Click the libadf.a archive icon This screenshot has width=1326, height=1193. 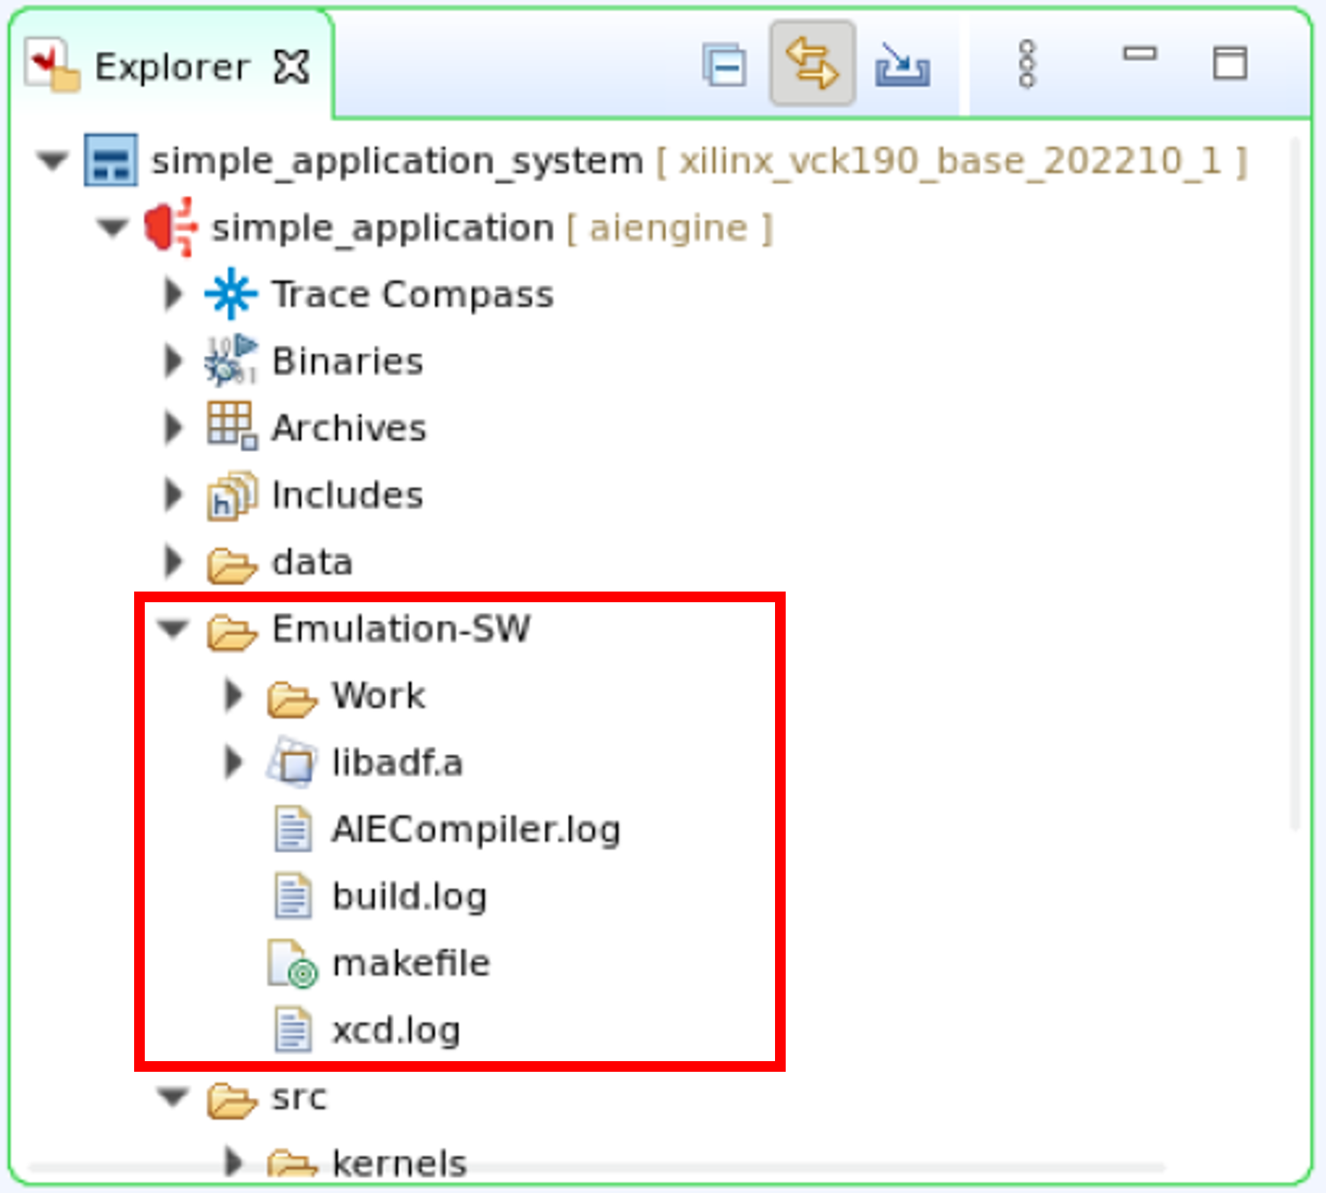click(x=291, y=762)
